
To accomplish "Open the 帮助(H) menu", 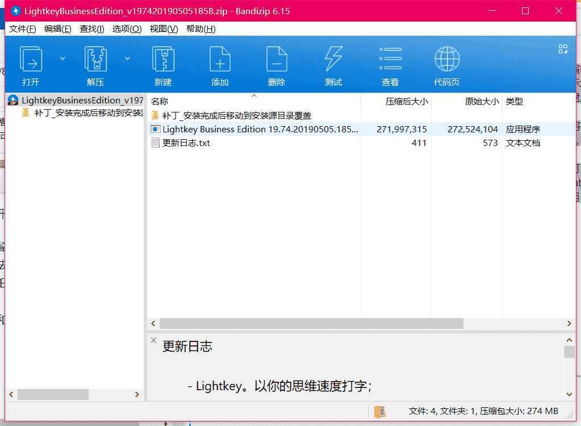I will (x=200, y=29).
